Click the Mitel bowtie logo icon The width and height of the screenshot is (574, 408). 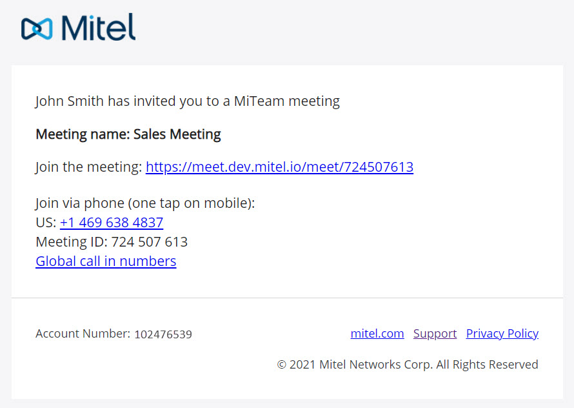(x=37, y=28)
